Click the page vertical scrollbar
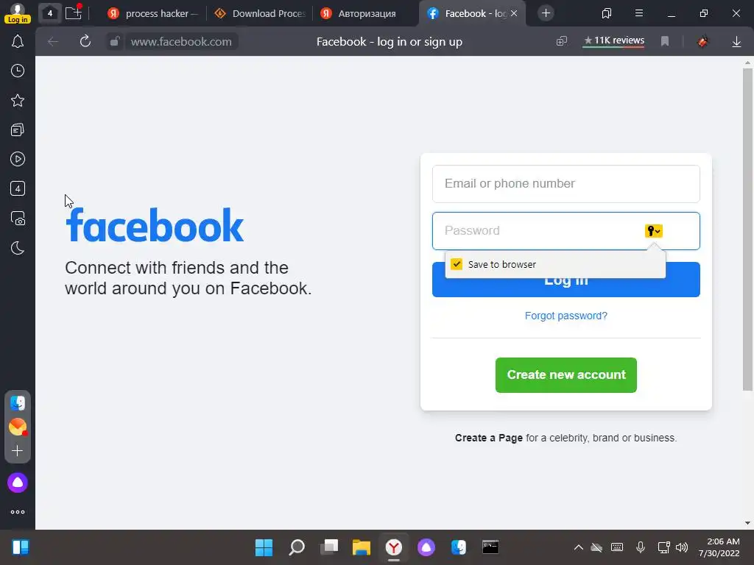 747,230
